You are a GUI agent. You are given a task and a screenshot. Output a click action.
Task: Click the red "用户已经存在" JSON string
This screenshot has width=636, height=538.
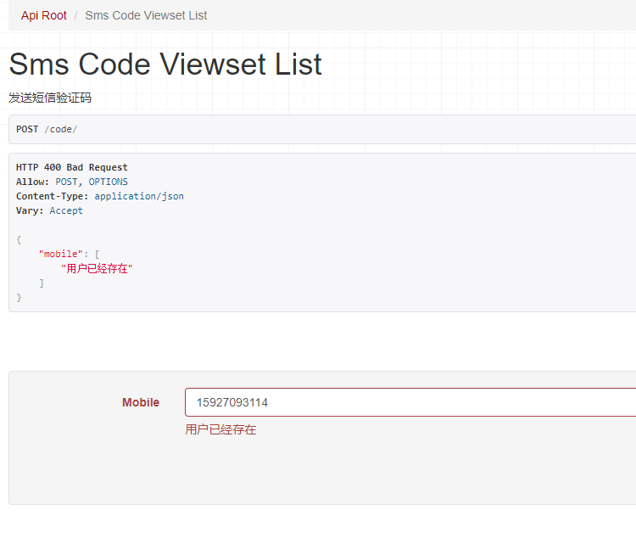click(x=98, y=268)
